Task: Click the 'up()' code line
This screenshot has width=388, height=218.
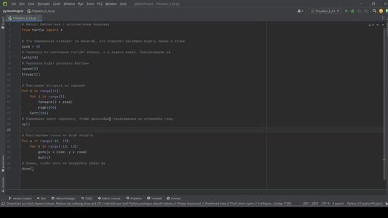Action: tap(25, 124)
